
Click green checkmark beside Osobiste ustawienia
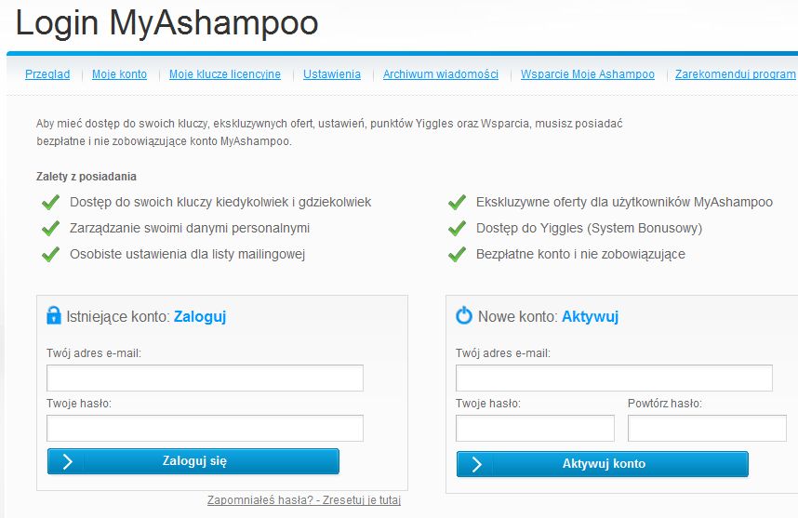pos(50,254)
